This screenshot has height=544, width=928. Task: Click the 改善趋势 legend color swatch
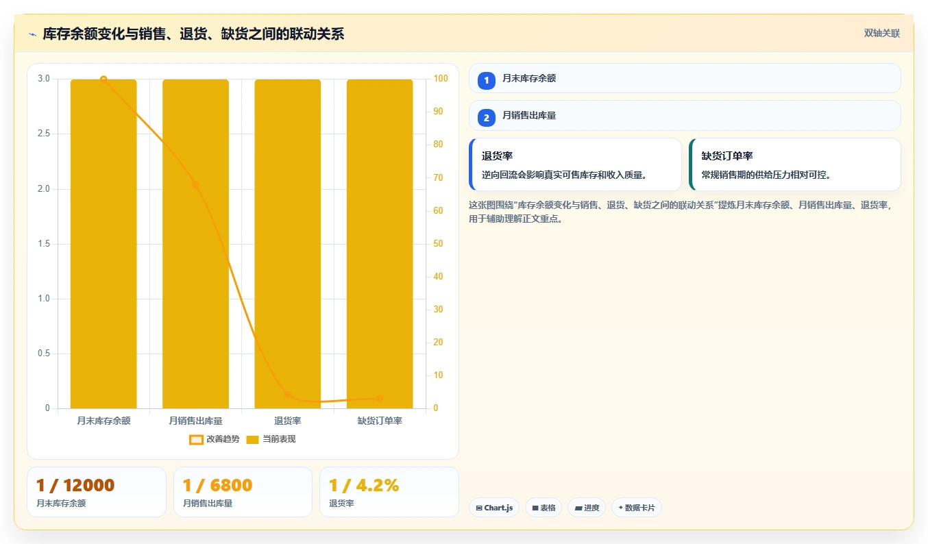pyautogui.click(x=196, y=440)
